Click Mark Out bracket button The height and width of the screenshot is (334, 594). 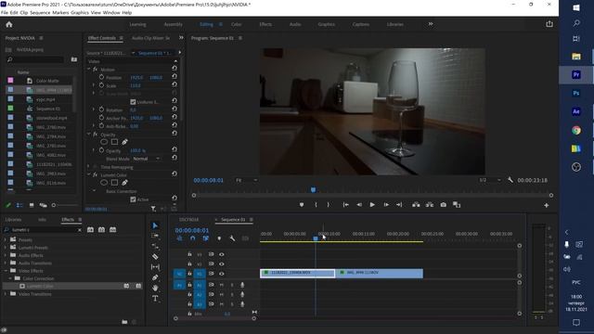[328, 205]
